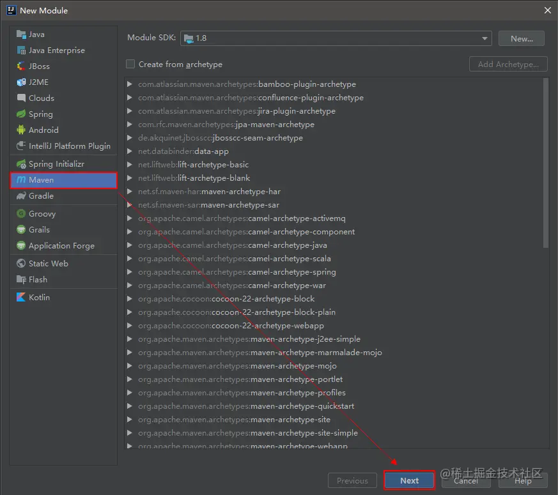Select the Java Enterprise icon

coord(21,50)
